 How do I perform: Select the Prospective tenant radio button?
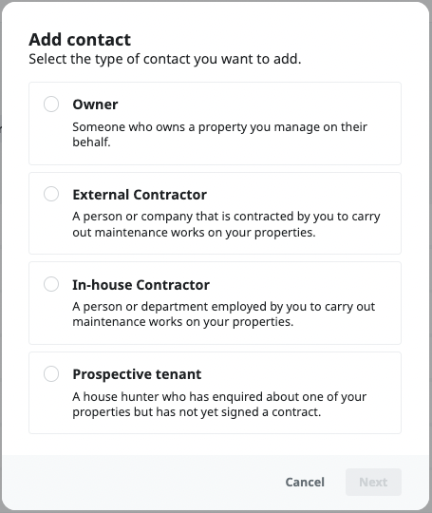[51, 373]
